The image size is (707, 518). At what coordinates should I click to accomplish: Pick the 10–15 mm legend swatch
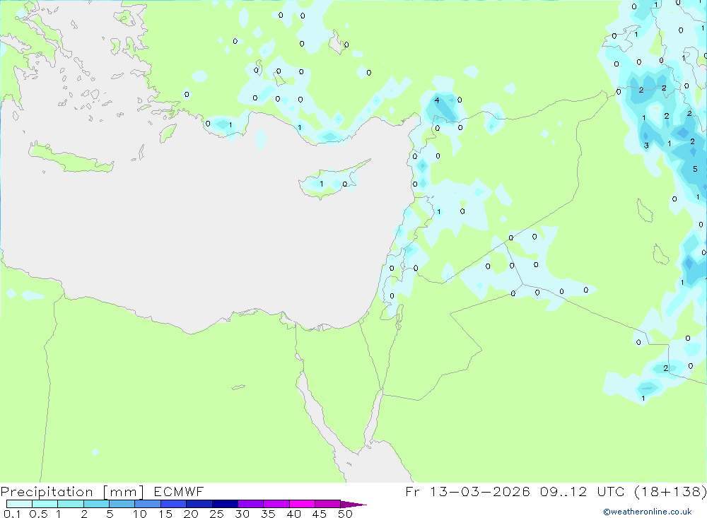(x=148, y=504)
